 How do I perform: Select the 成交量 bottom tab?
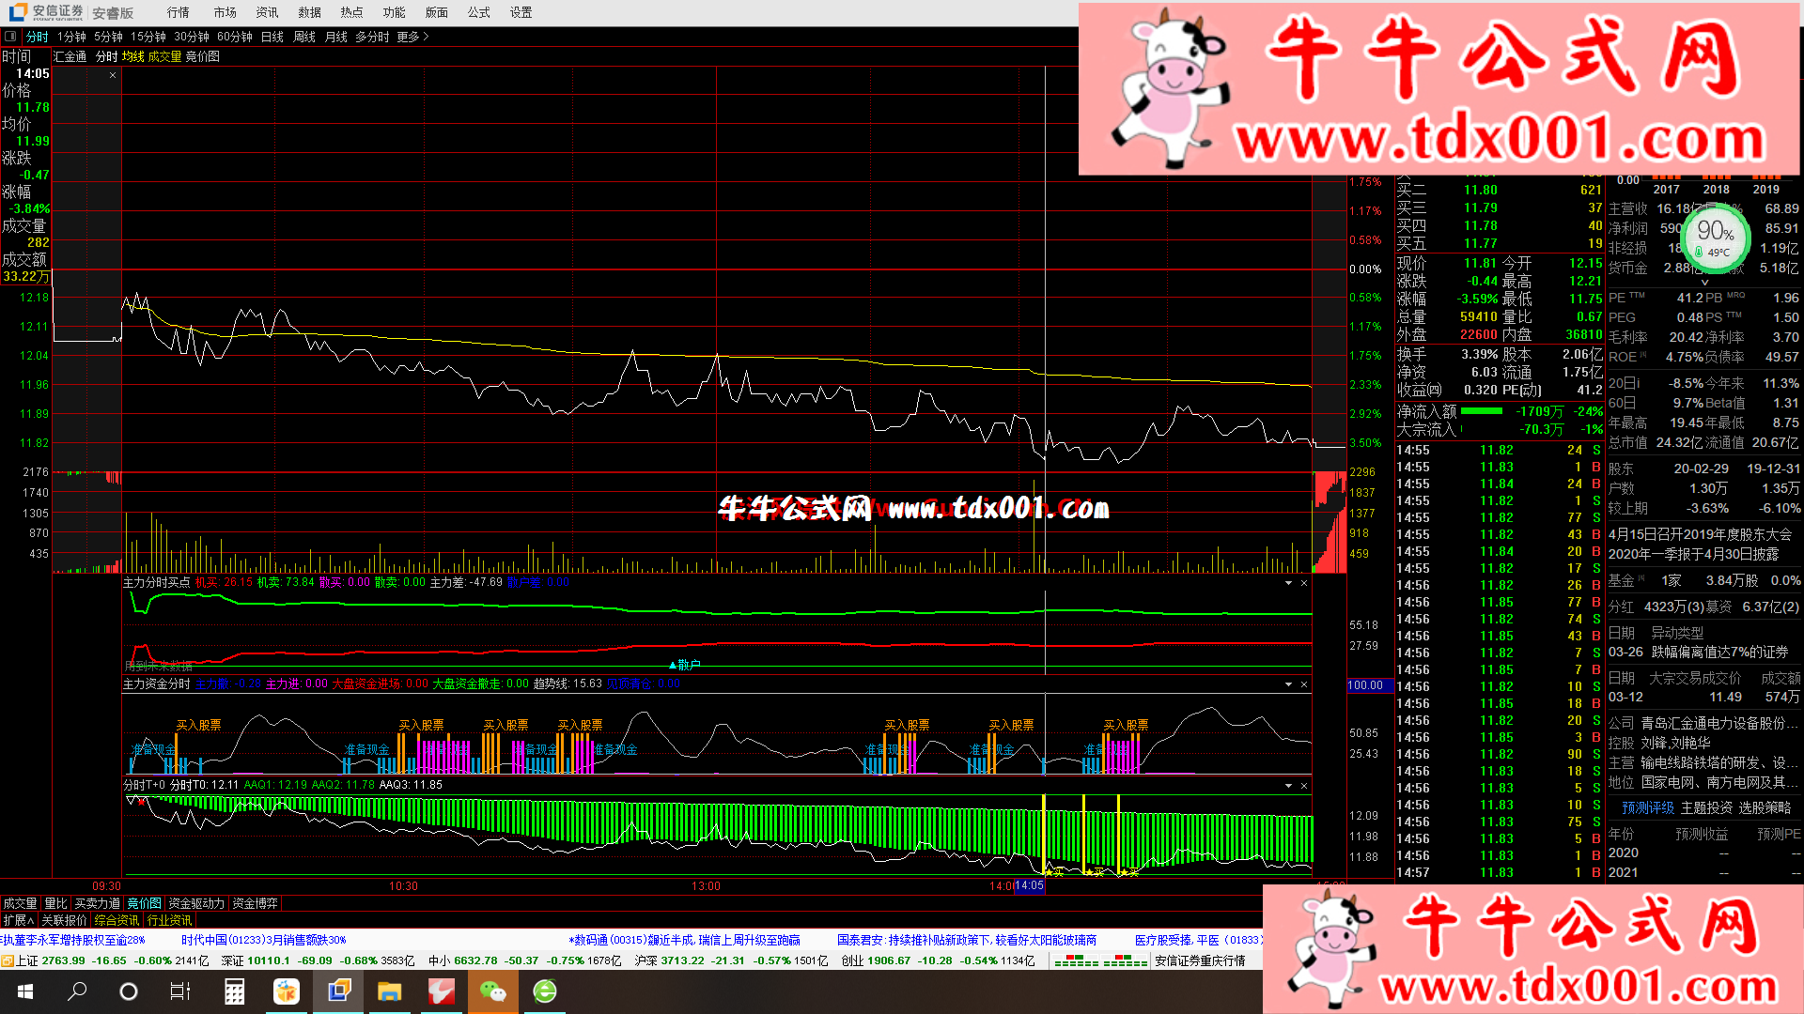20,903
